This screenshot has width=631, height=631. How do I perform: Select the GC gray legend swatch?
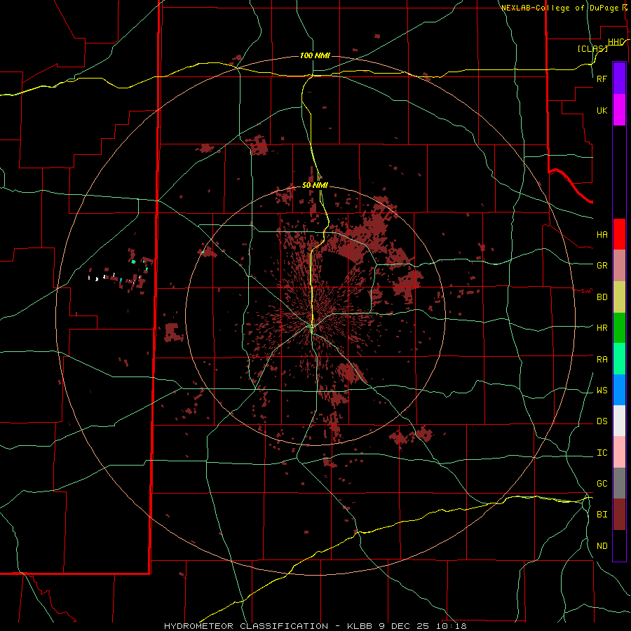coord(619,483)
